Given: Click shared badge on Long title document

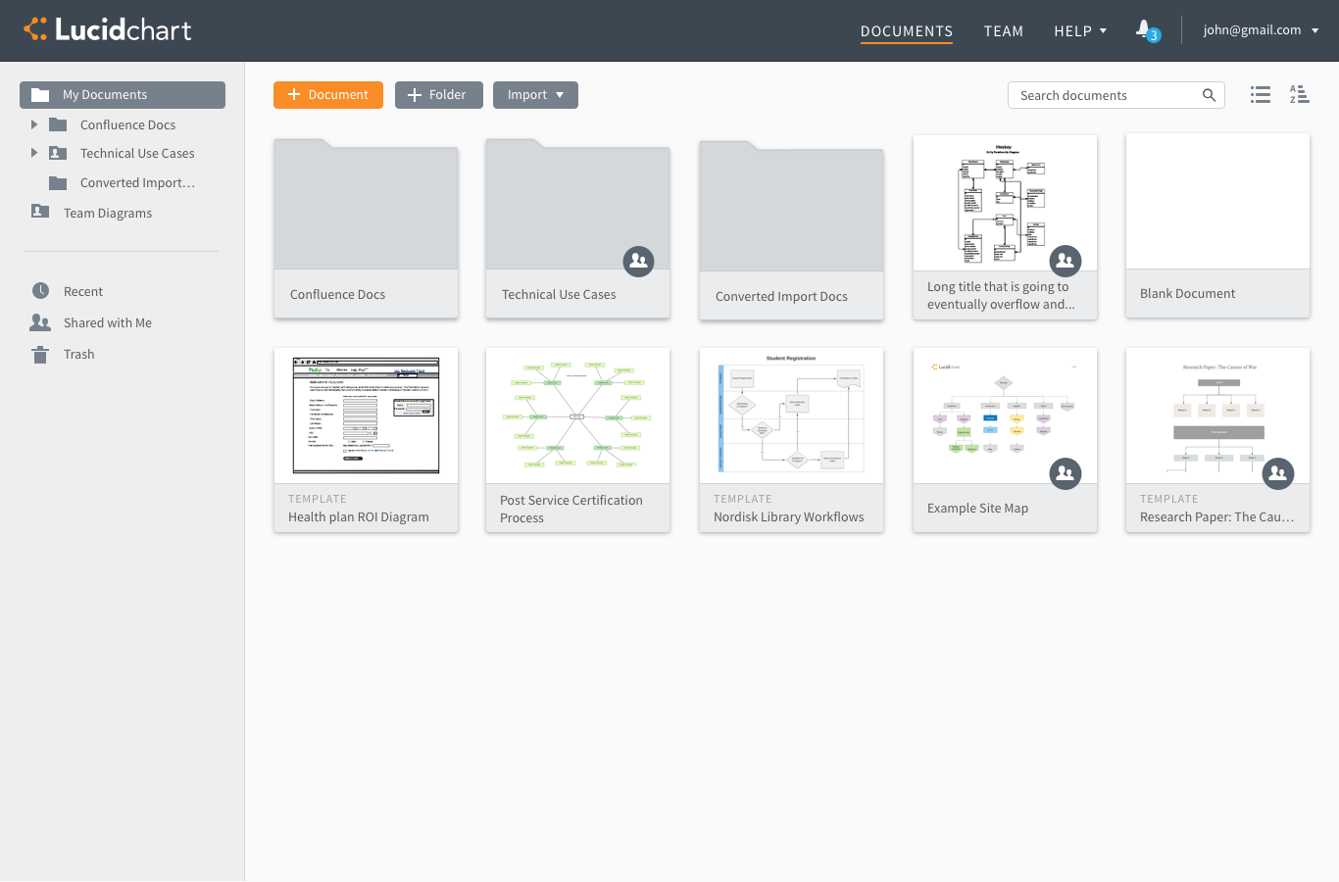Looking at the screenshot, I should [x=1066, y=261].
